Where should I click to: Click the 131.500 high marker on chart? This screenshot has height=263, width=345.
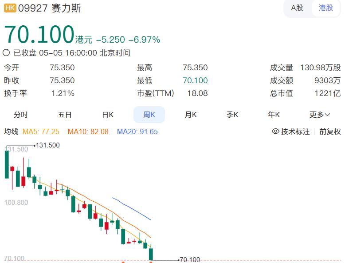pos(48,145)
